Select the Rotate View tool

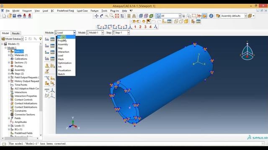tap(101, 16)
